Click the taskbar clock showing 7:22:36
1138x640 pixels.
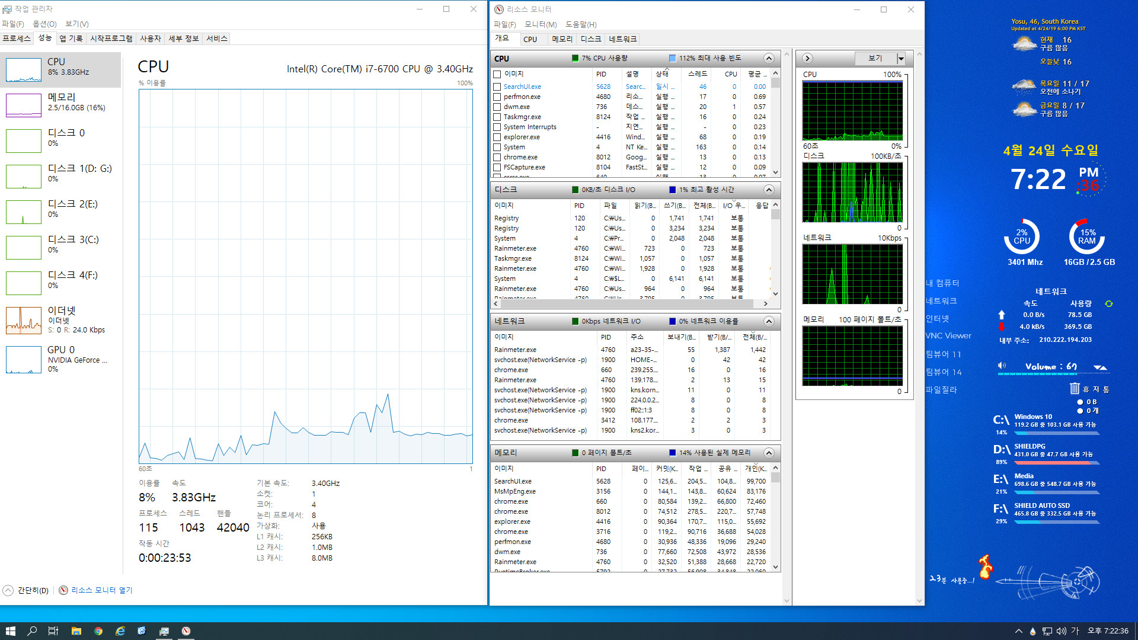pos(1108,631)
